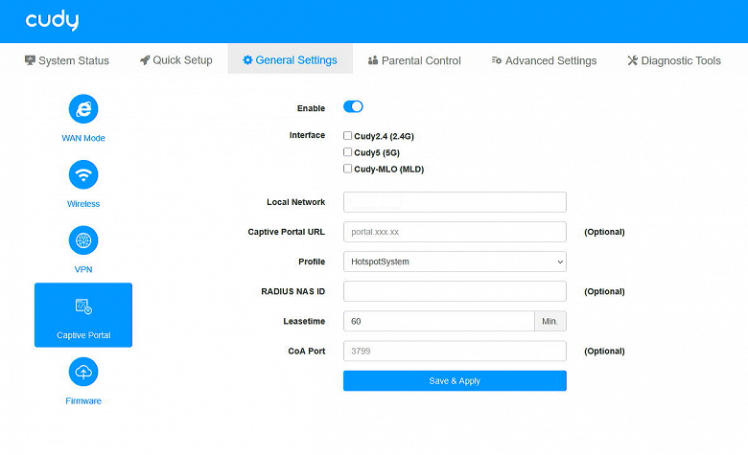Click the Leasetime input field

coord(438,322)
